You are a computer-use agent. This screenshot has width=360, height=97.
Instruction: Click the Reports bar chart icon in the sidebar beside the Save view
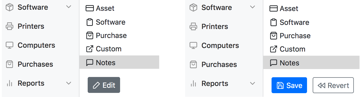click(193, 83)
